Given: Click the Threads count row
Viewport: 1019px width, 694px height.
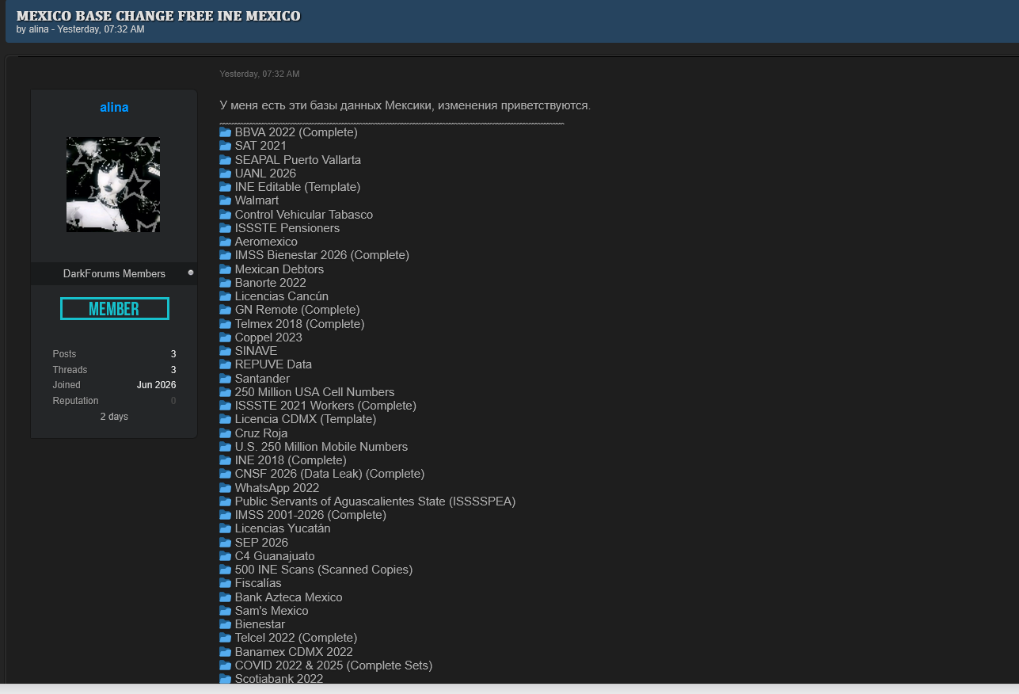Looking at the screenshot, I should (114, 370).
